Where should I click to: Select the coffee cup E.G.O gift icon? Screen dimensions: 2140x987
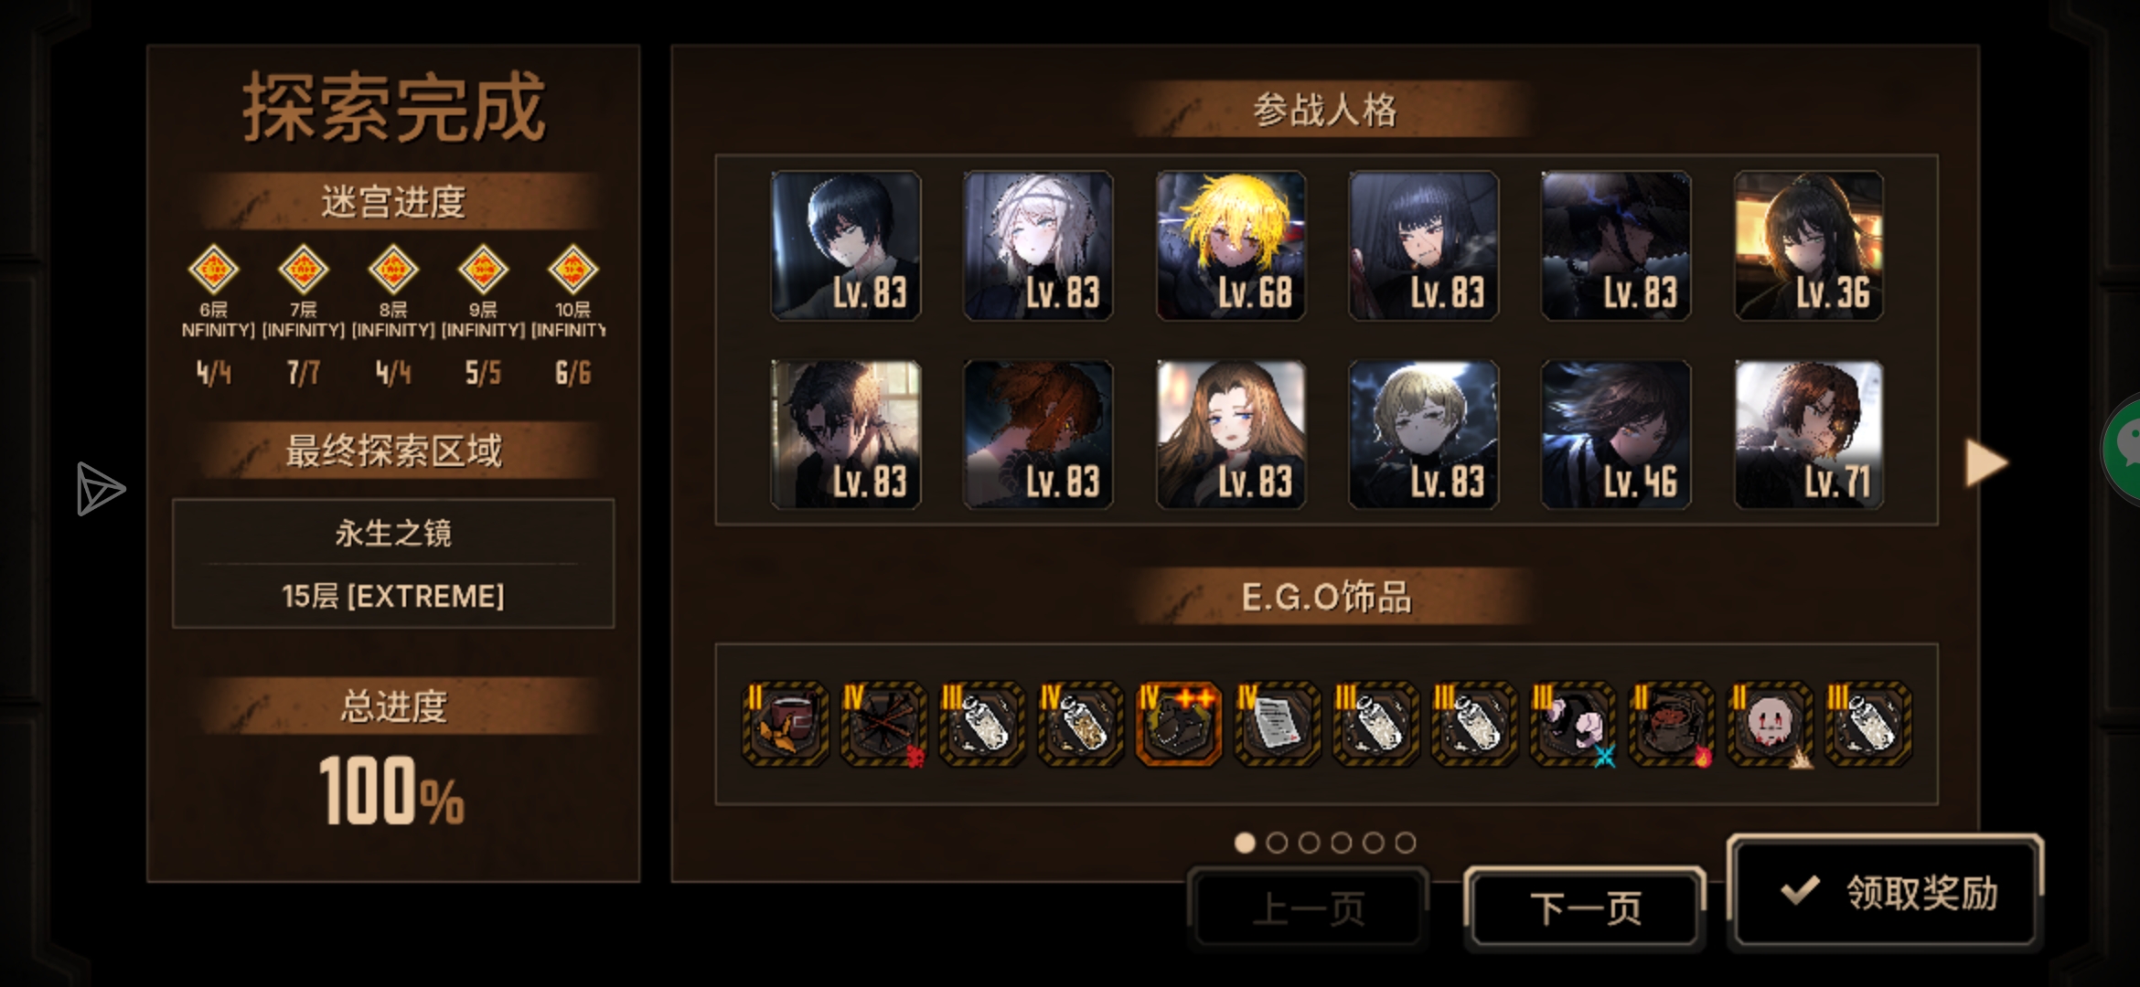(785, 724)
